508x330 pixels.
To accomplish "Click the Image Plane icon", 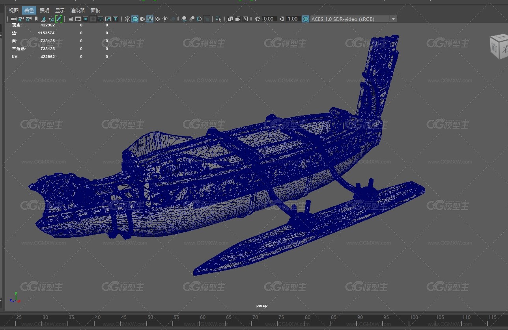I will 43,19.
